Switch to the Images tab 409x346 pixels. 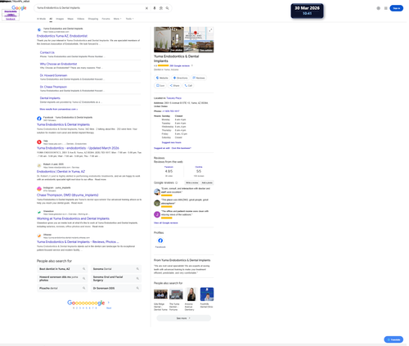click(x=60, y=19)
